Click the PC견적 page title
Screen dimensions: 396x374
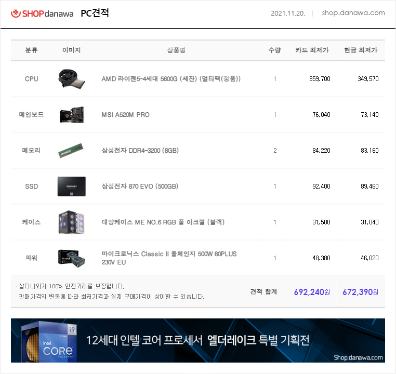tap(95, 13)
